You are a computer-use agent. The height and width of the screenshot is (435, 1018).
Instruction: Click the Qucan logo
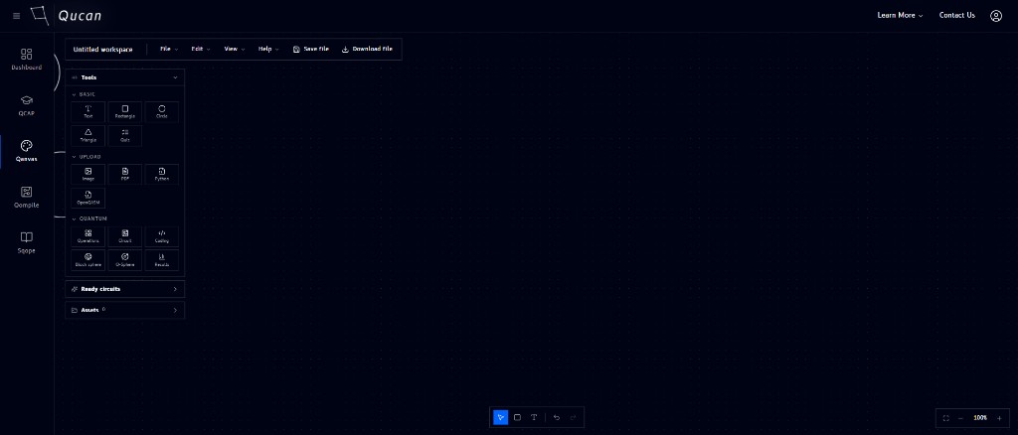(67, 16)
